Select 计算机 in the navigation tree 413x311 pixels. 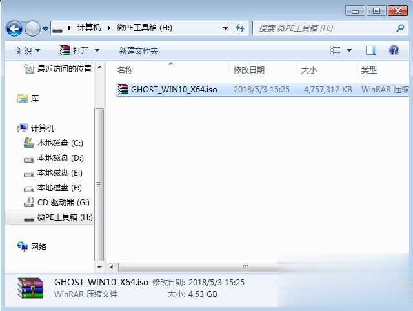[x=43, y=128]
